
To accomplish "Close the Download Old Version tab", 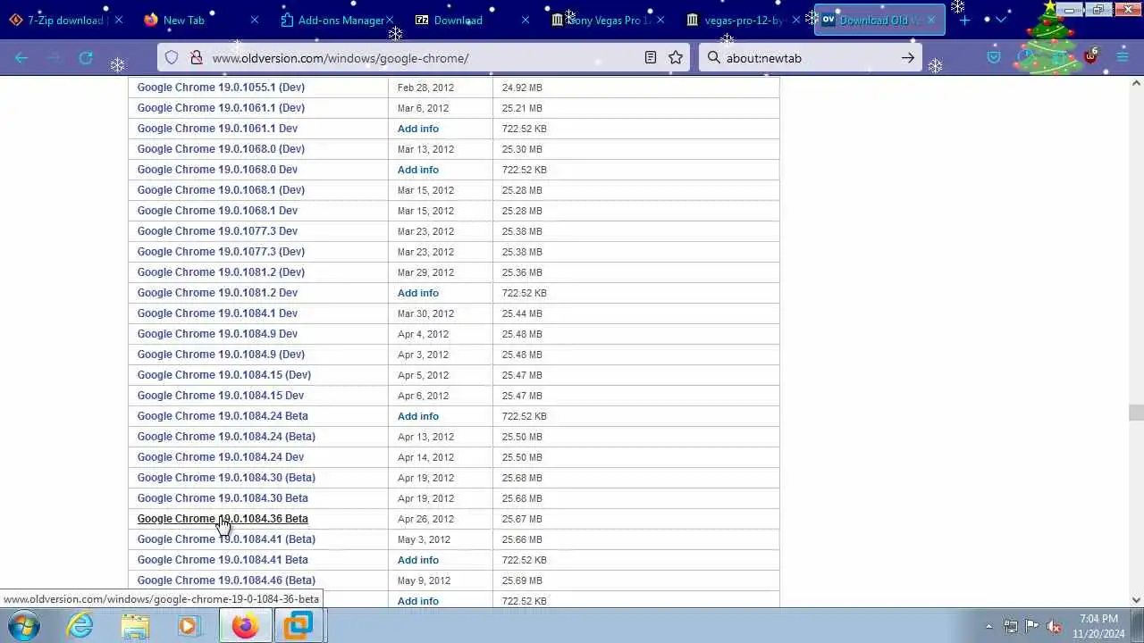I will [930, 20].
